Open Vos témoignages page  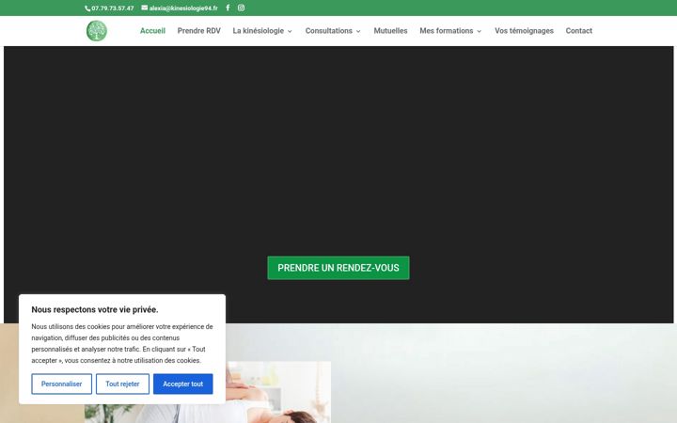(524, 31)
